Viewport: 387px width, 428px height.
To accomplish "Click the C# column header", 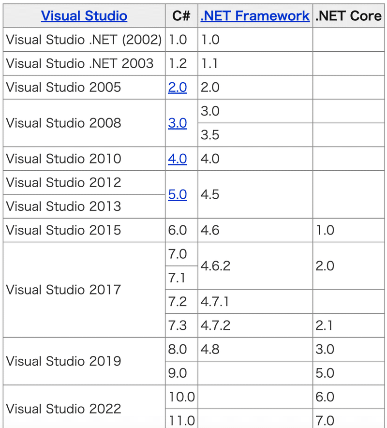I will tap(181, 15).
